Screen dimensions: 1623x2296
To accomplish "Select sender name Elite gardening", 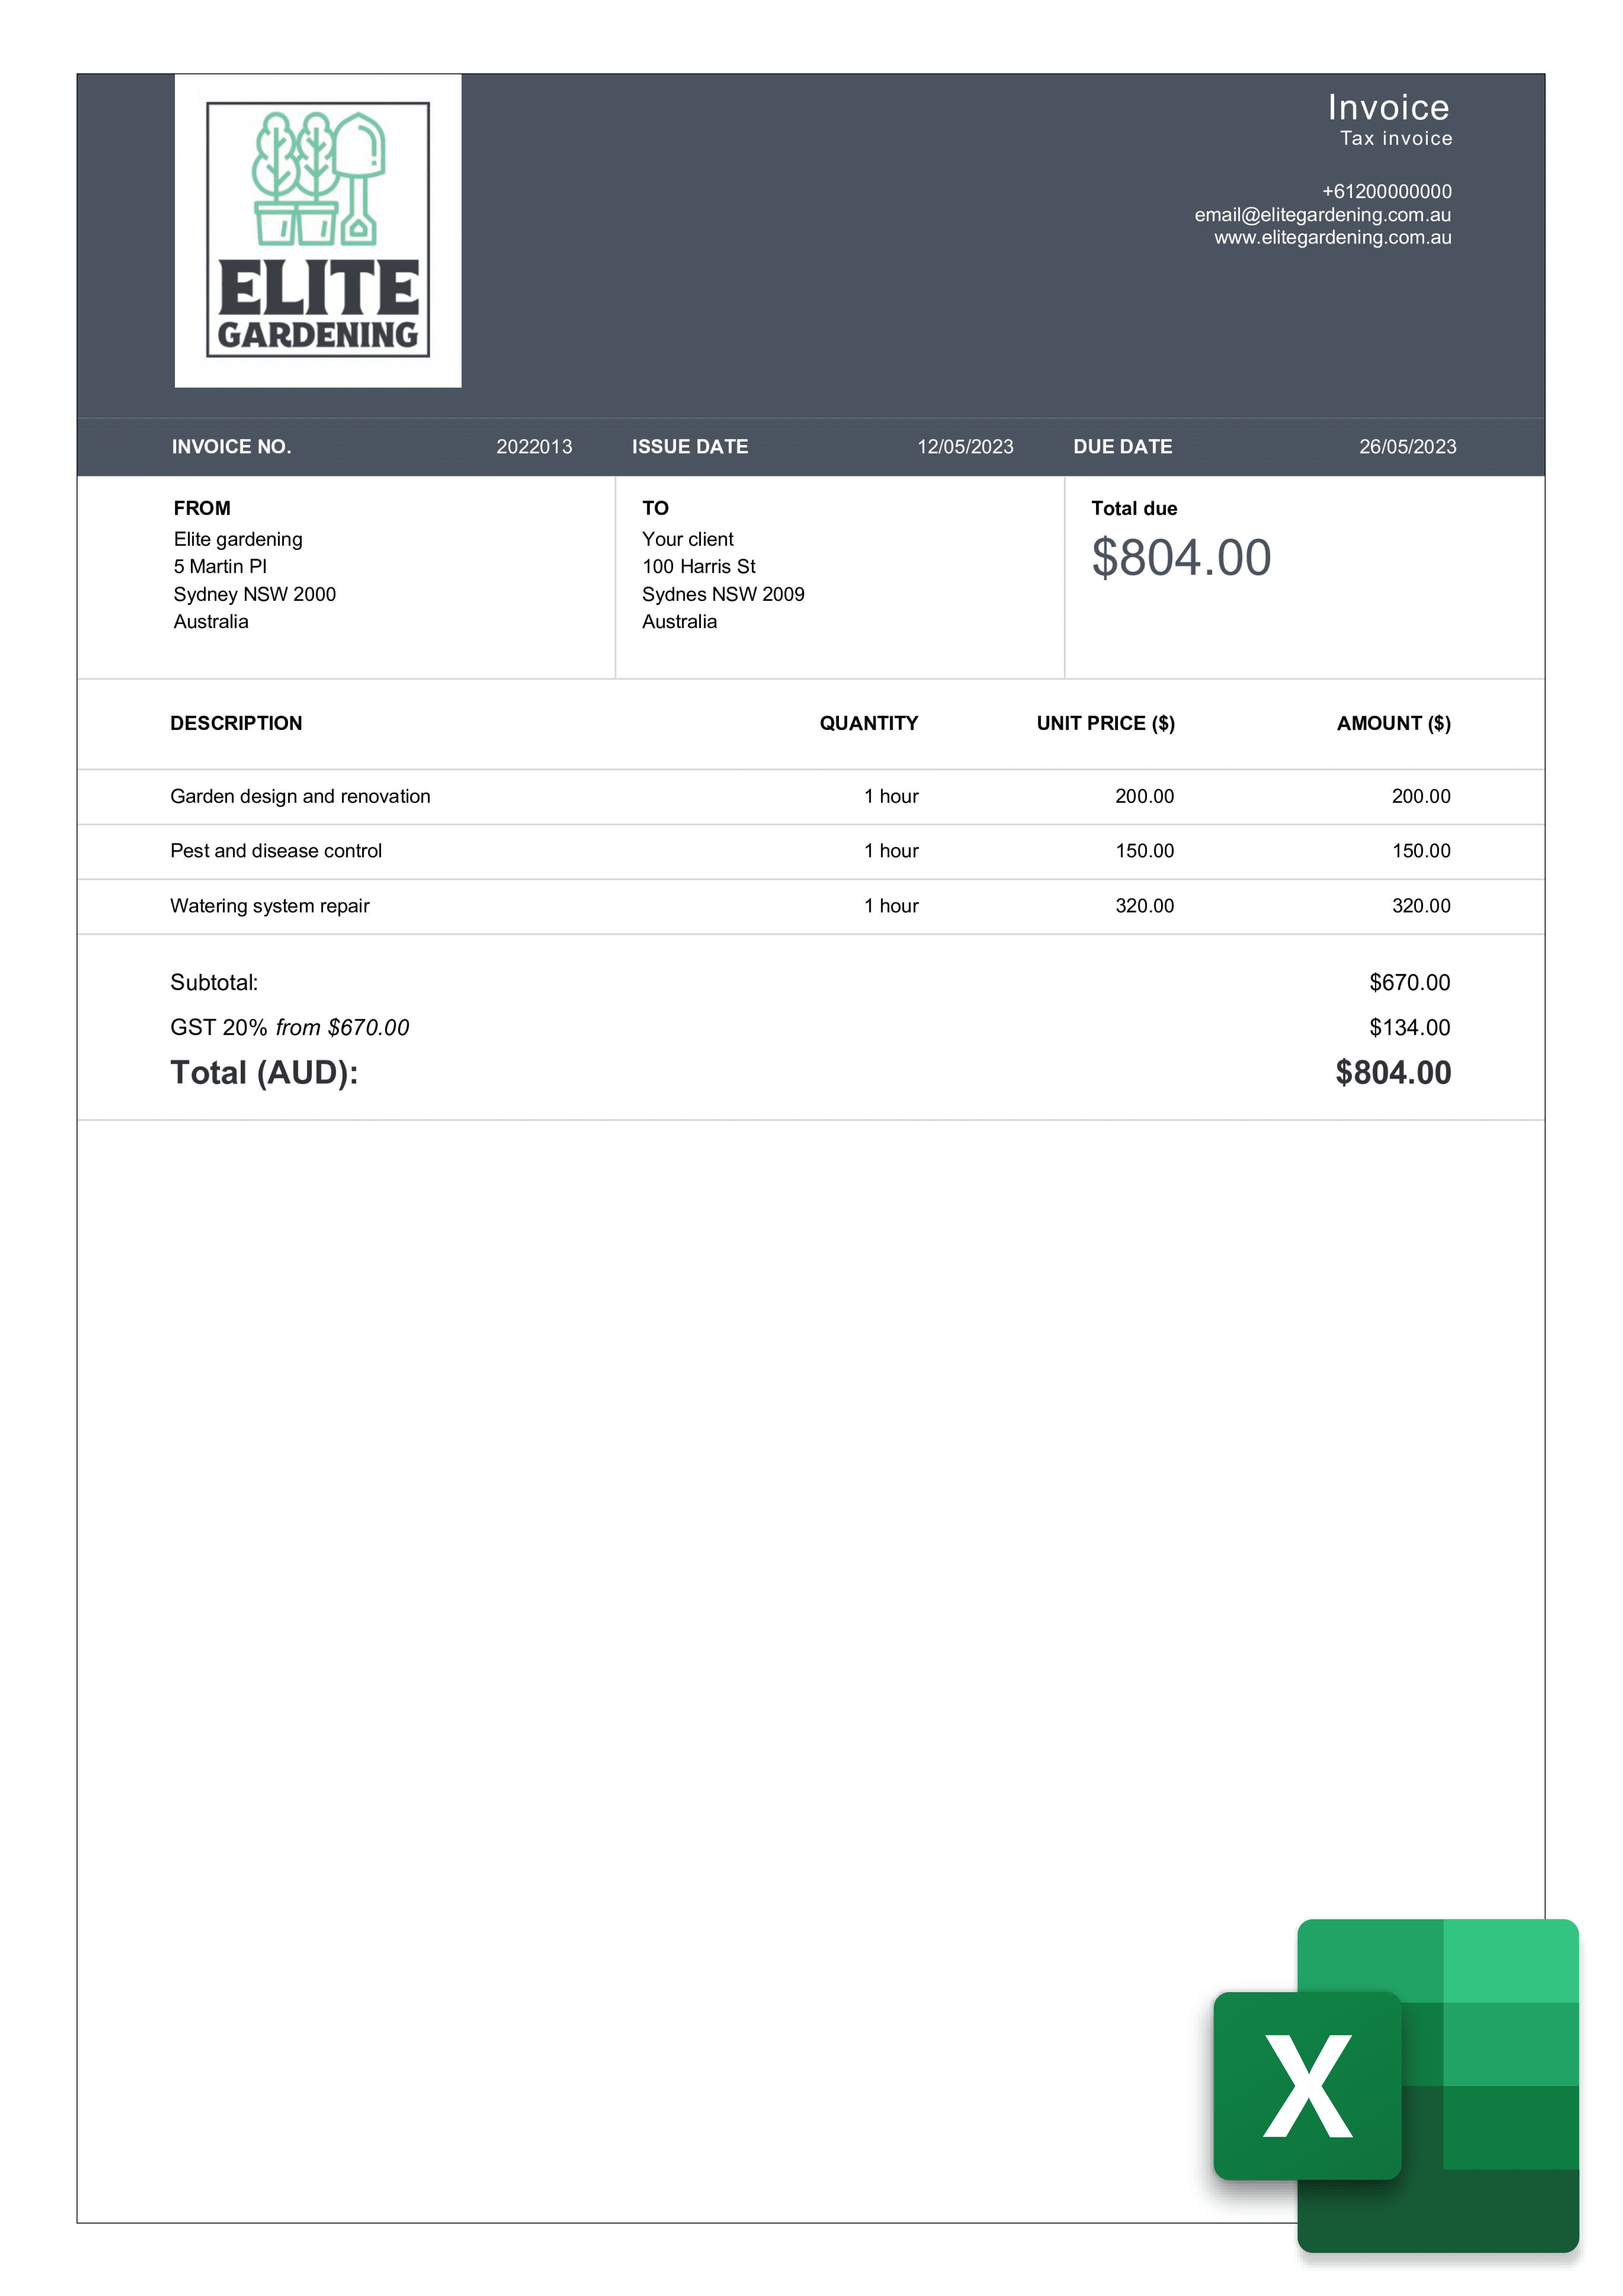I will [x=238, y=540].
